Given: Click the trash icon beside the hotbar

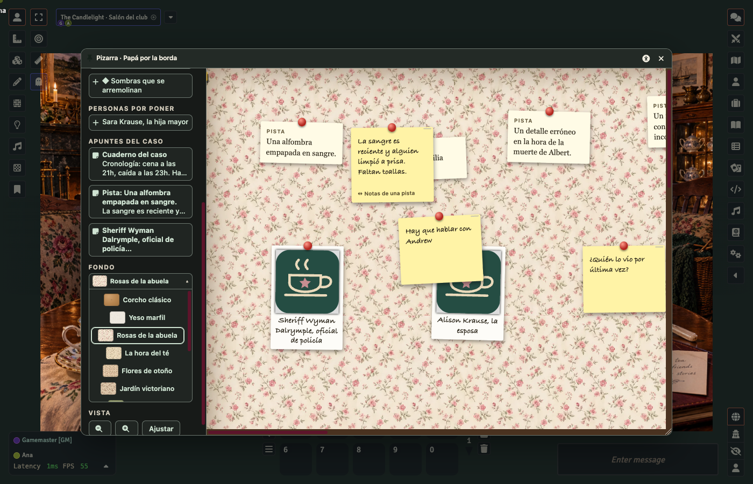Looking at the screenshot, I should (484, 449).
